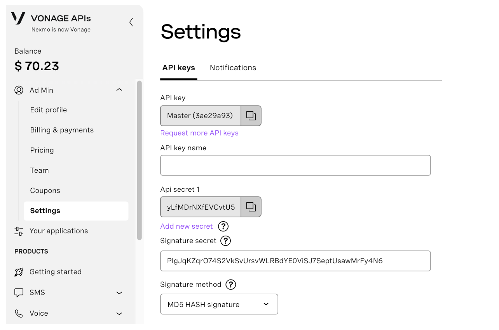Click the Getting started rocket icon
499x330 pixels.
[19, 272]
